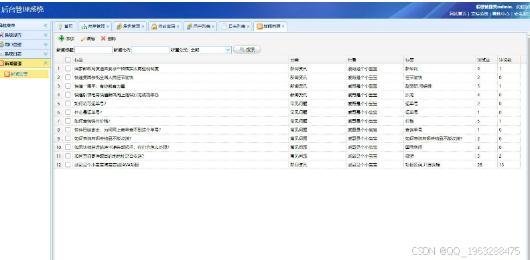The image size is (530, 260).
Task: Switch to the 用户列表 tab
Action: point(200,26)
